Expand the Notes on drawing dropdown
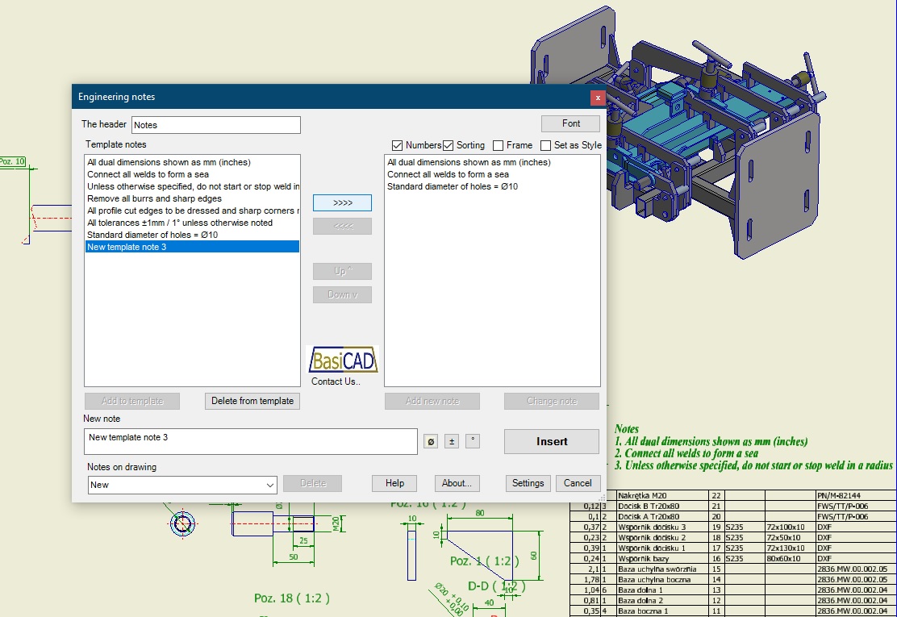The height and width of the screenshot is (617, 897). click(x=269, y=485)
